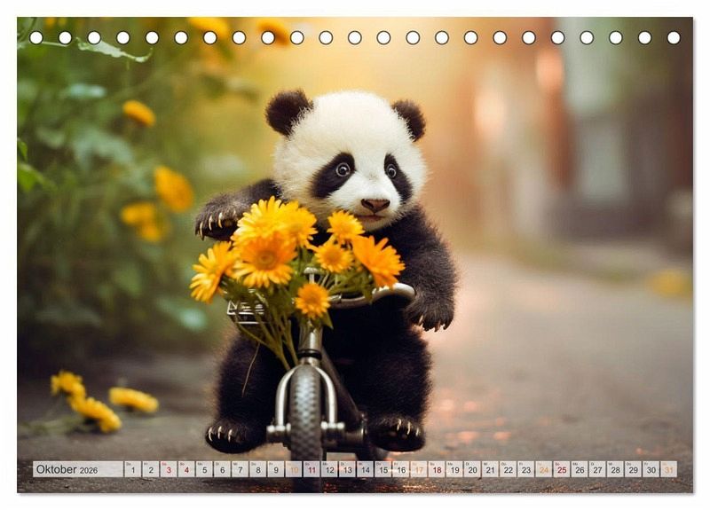Pick the red day 3 cell

(x=169, y=469)
